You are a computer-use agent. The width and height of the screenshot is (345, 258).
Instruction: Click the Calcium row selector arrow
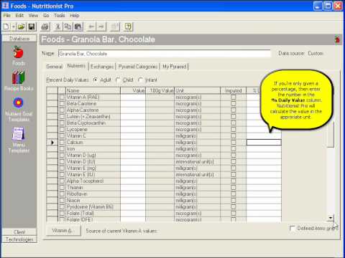tap(52, 143)
